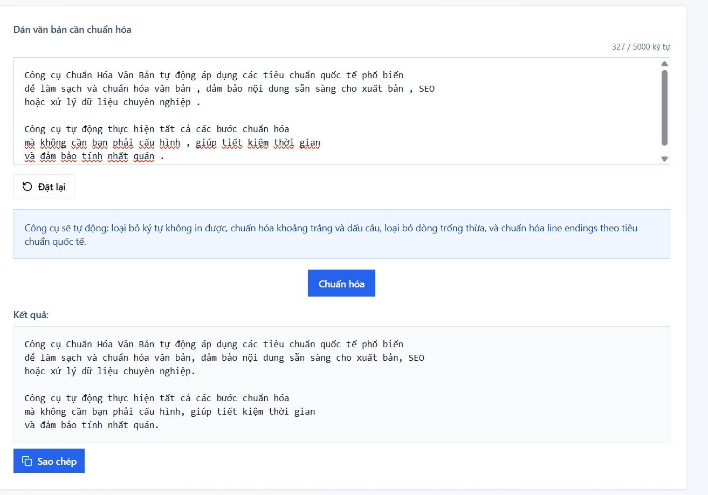
Task: Click the input textarea's scrollbar thumb
Action: pos(664,108)
